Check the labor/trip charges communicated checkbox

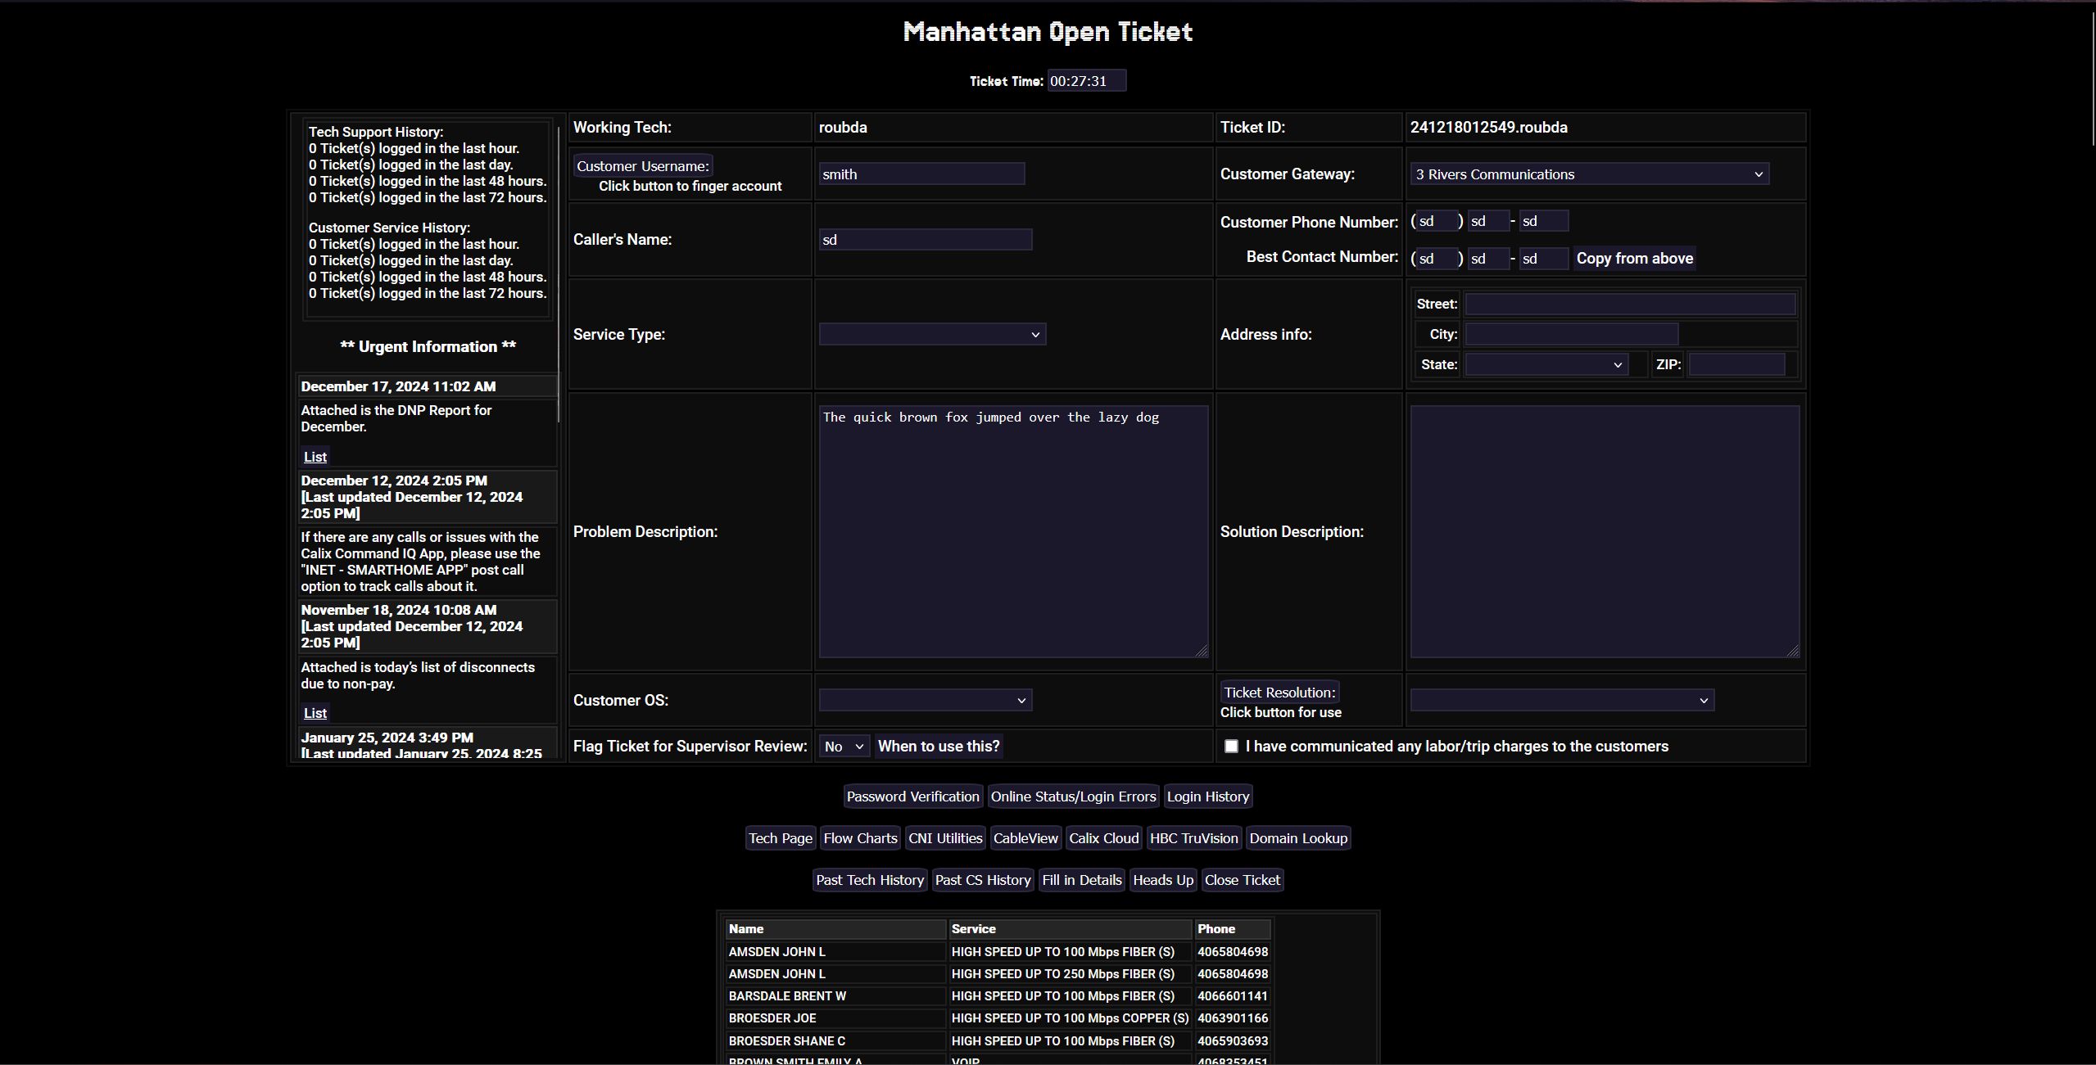1231,746
